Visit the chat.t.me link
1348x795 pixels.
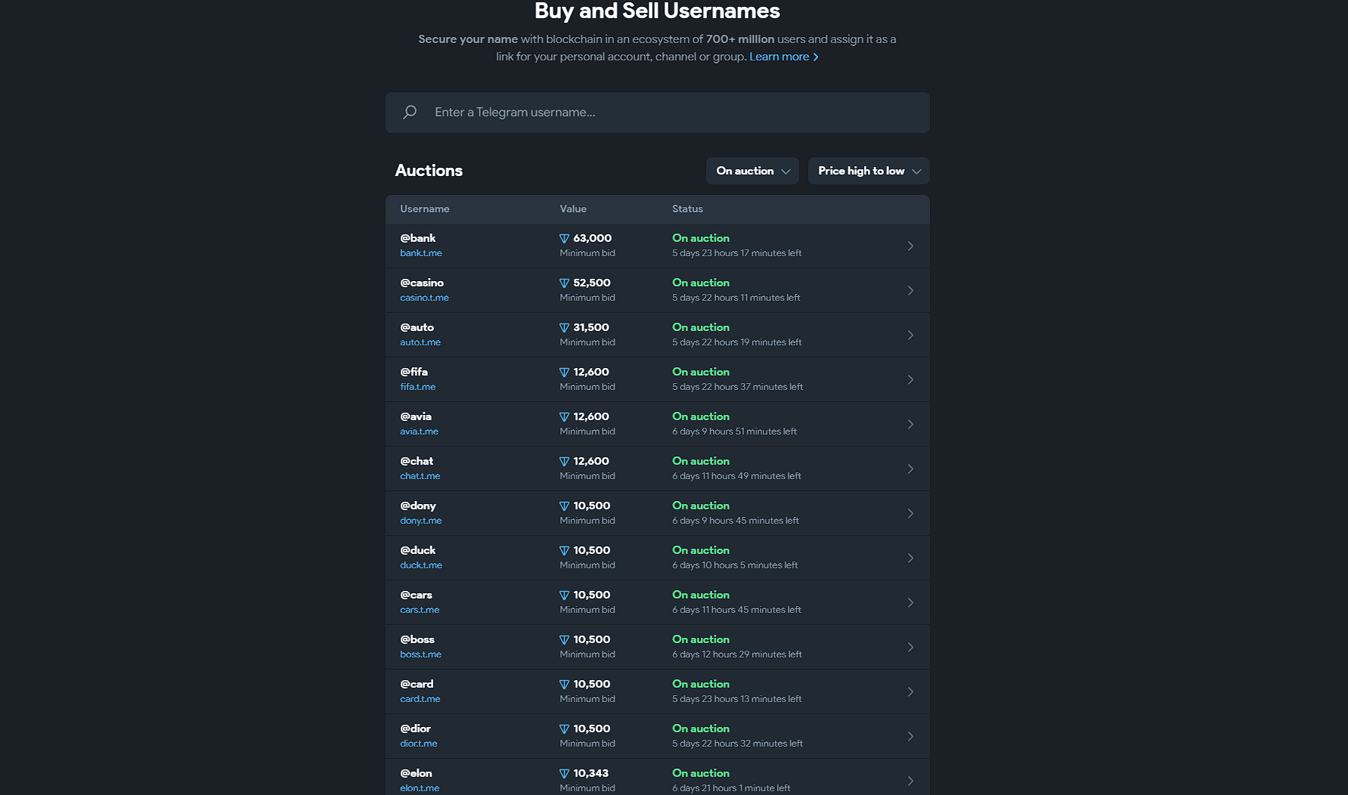coord(420,477)
